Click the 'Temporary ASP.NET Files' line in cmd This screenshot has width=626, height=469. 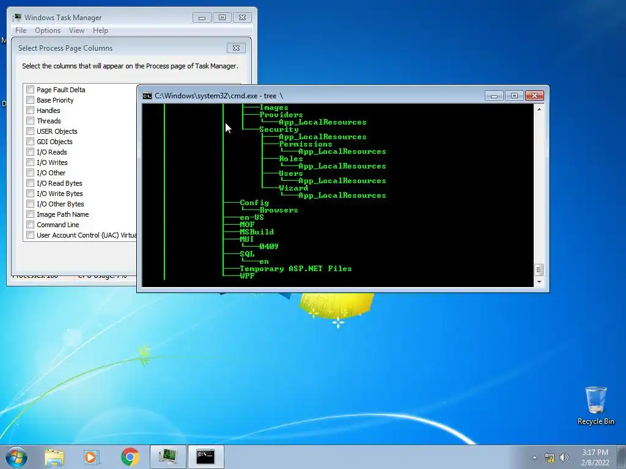tap(296, 269)
